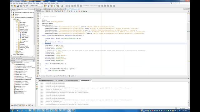Click the find selection magnifier icon in editor toolbar

(x=56, y=11)
